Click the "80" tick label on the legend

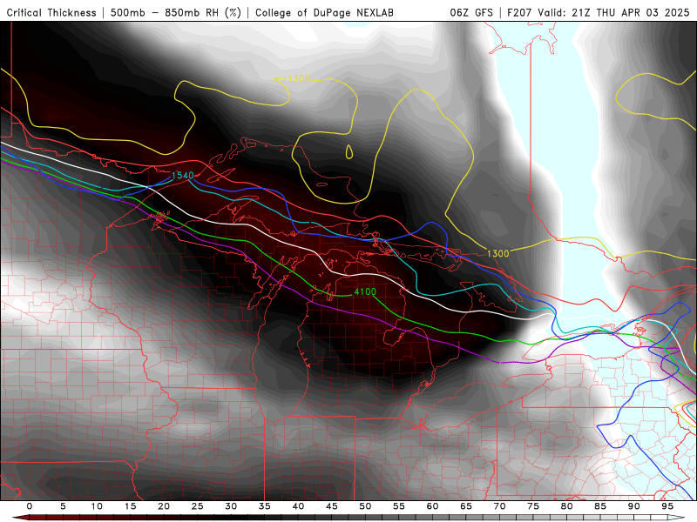tap(567, 506)
